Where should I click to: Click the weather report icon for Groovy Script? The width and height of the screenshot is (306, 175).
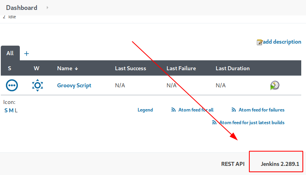[x=37, y=85]
